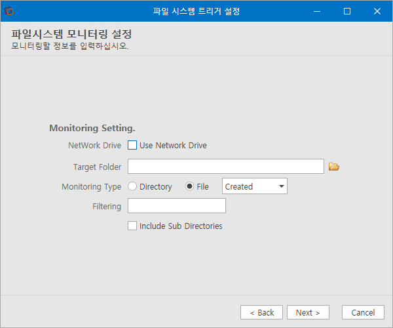Tick the Include Sub Directories checkbox

pos(132,226)
